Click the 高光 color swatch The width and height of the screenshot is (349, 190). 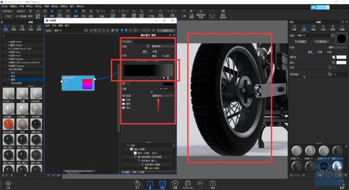pyautogui.click(x=341, y=62)
